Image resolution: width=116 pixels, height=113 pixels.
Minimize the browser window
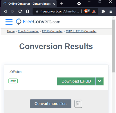pyautogui.click(x=89, y=2)
